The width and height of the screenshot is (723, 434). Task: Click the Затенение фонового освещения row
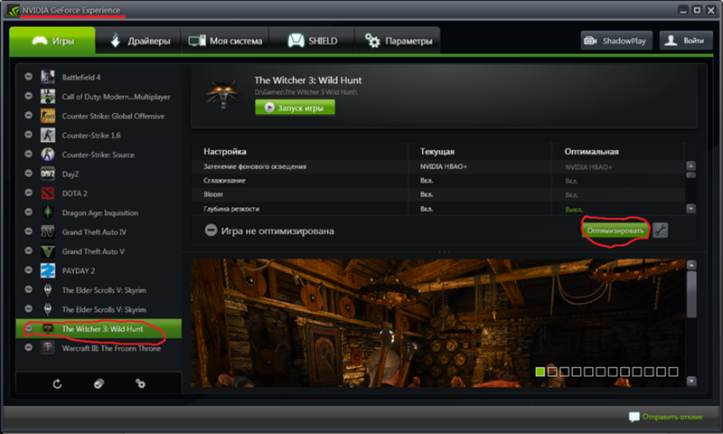click(438, 166)
